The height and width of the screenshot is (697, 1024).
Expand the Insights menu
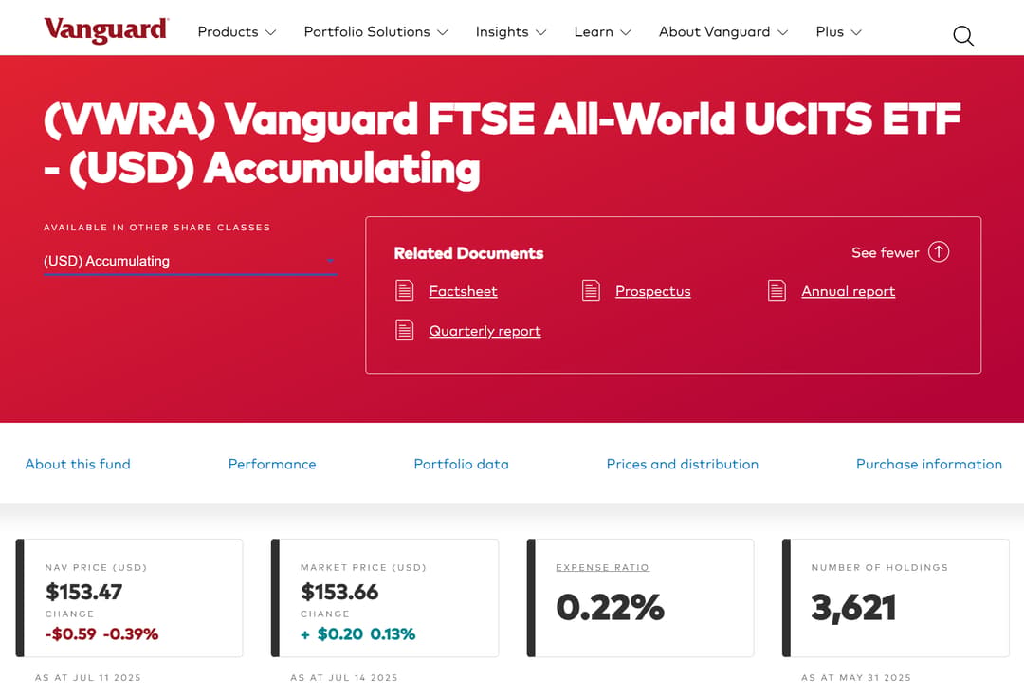pos(511,32)
